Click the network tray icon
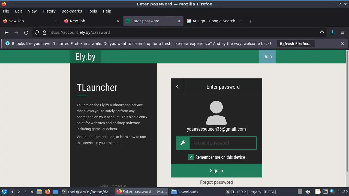349x196 pixels. 325,192
